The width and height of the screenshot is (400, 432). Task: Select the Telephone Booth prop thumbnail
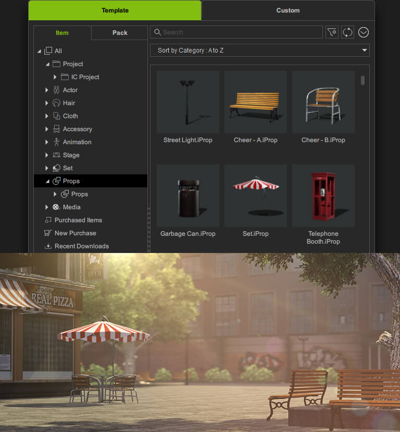click(x=323, y=196)
